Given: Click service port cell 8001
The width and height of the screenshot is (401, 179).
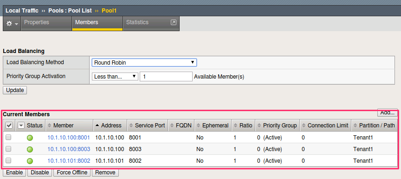Looking at the screenshot, I should [x=135, y=138].
